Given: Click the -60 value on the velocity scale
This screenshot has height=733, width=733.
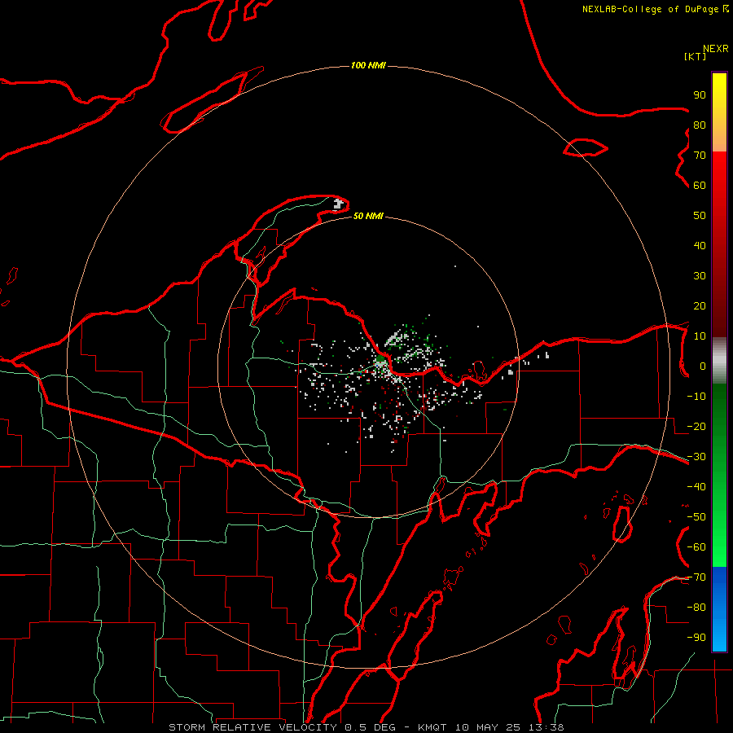Looking at the screenshot, I should pos(696,547).
